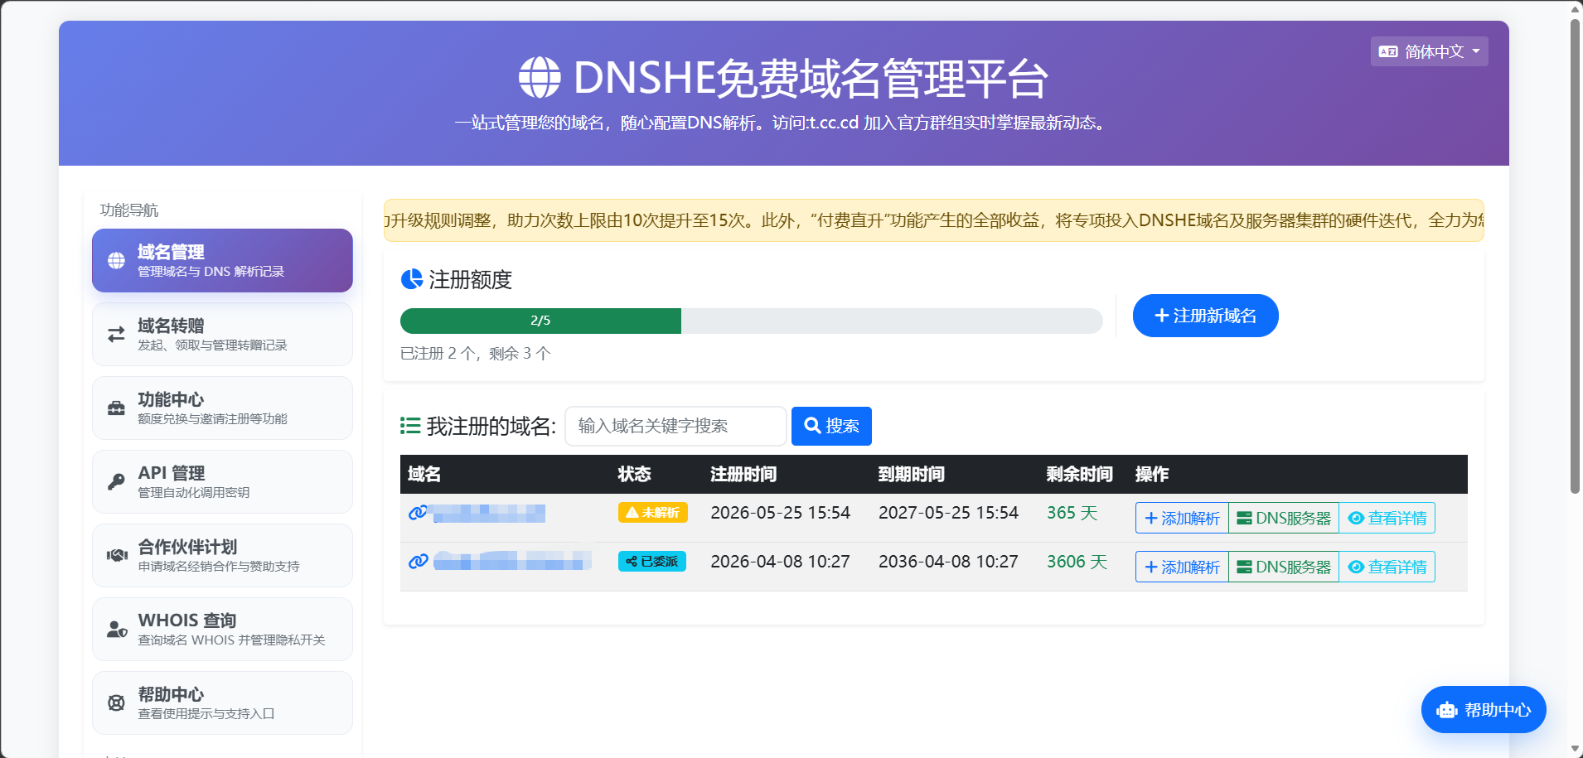Click the registration time 2026-04-08 10:27
The image size is (1583, 758).
click(x=781, y=562)
